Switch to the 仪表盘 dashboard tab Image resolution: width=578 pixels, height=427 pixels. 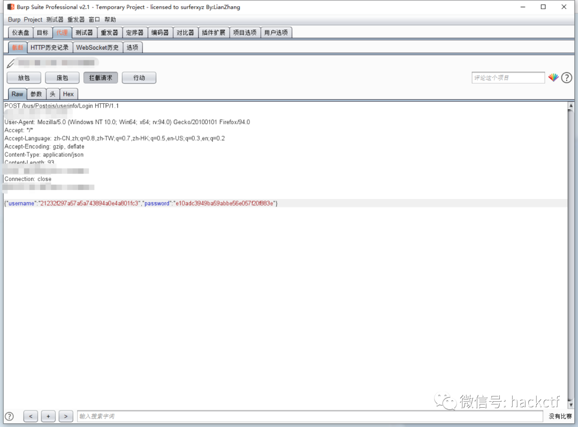click(21, 33)
